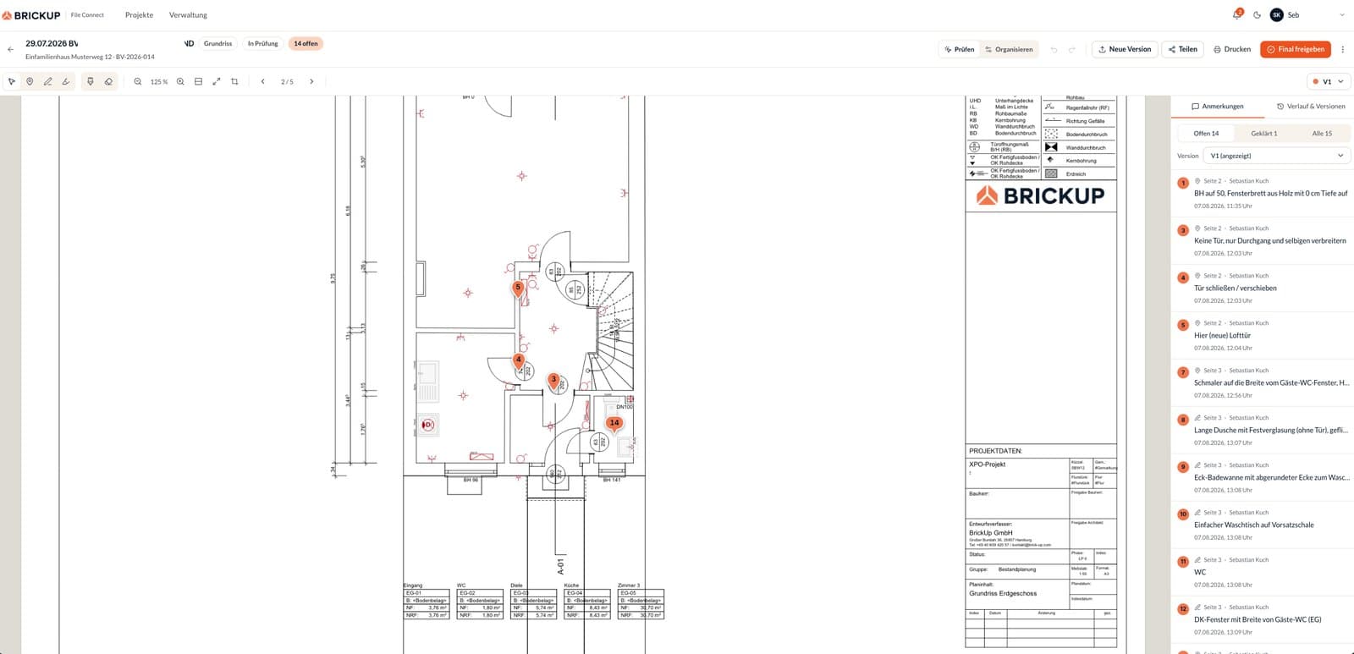Click the 'Final freigeben' button
This screenshot has height=654, width=1354.
pos(1295,49)
